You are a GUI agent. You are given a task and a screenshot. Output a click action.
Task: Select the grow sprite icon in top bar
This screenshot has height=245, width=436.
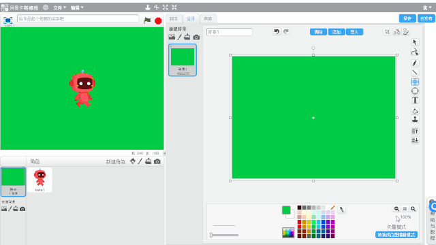pos(166,7)
